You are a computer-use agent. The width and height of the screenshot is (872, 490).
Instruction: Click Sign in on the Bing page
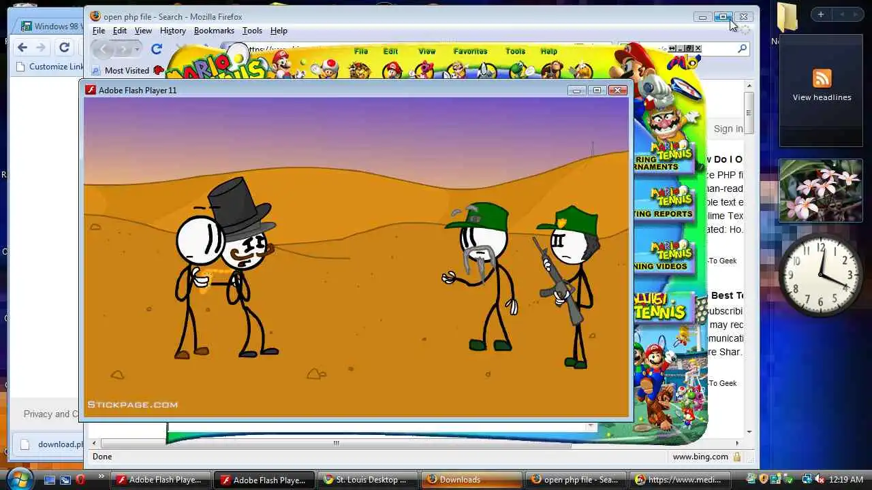pyautogui.click(x=728, y=129)
